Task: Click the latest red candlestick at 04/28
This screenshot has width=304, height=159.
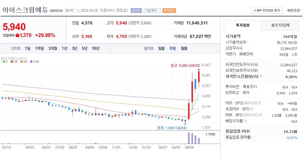Action: [x=199, y=77]
